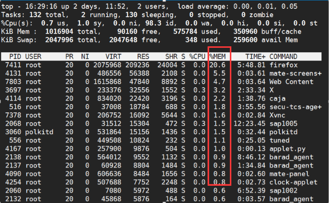Click PID 7411 in the list
Image resolution: width=329 pixels, height=203 pixels.
click(x=13, y=65)
